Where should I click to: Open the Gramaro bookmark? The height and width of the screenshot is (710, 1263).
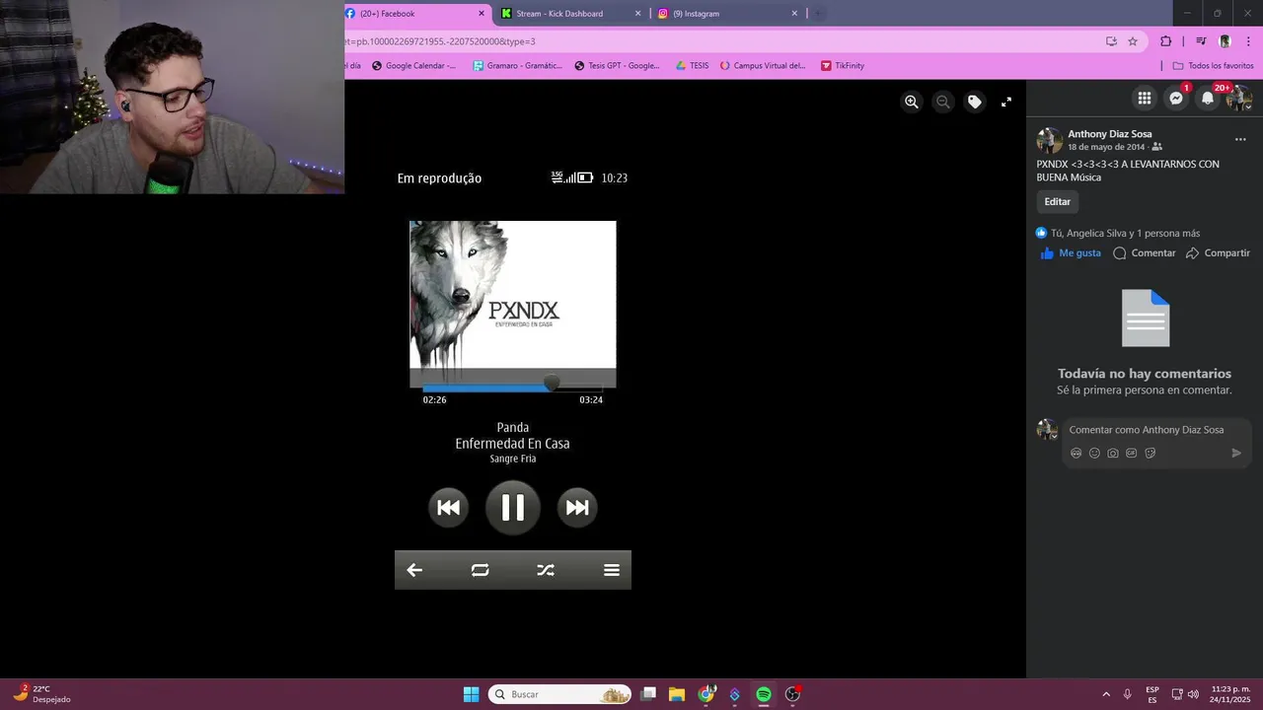(517, 66)
